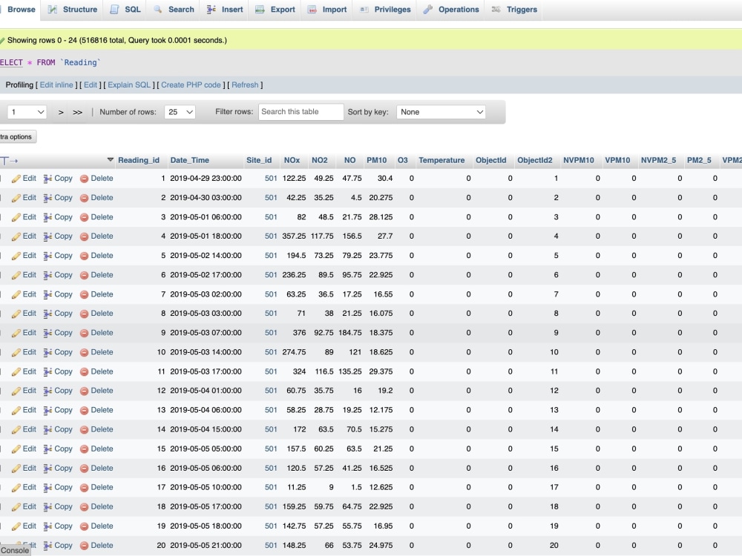This screenshot has height=556, width=742.
Task: Open the Console bar
Action: point(15,550)
